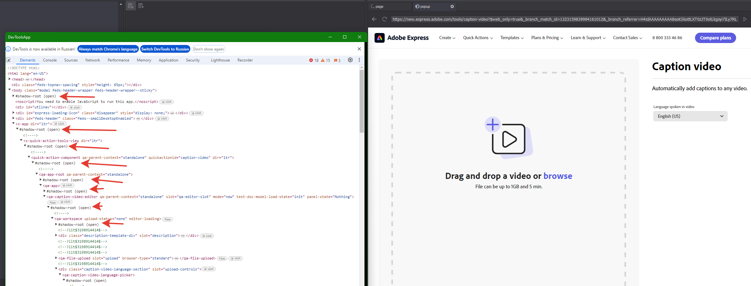Reload the page with the refresh icon

pyautogui.click(x=385, y=19)
